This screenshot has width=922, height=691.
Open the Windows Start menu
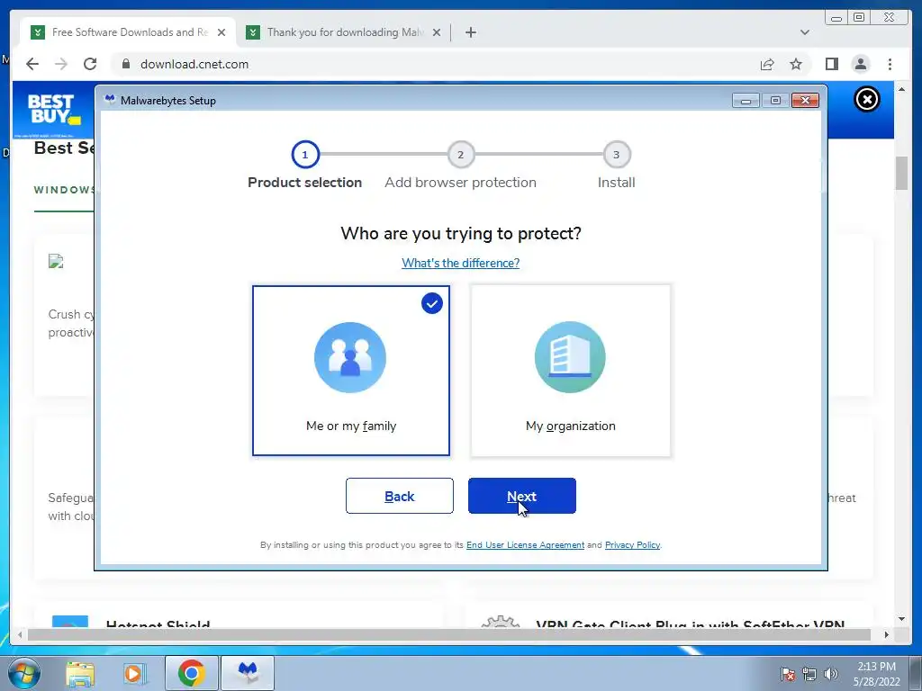tap(23, 673)
